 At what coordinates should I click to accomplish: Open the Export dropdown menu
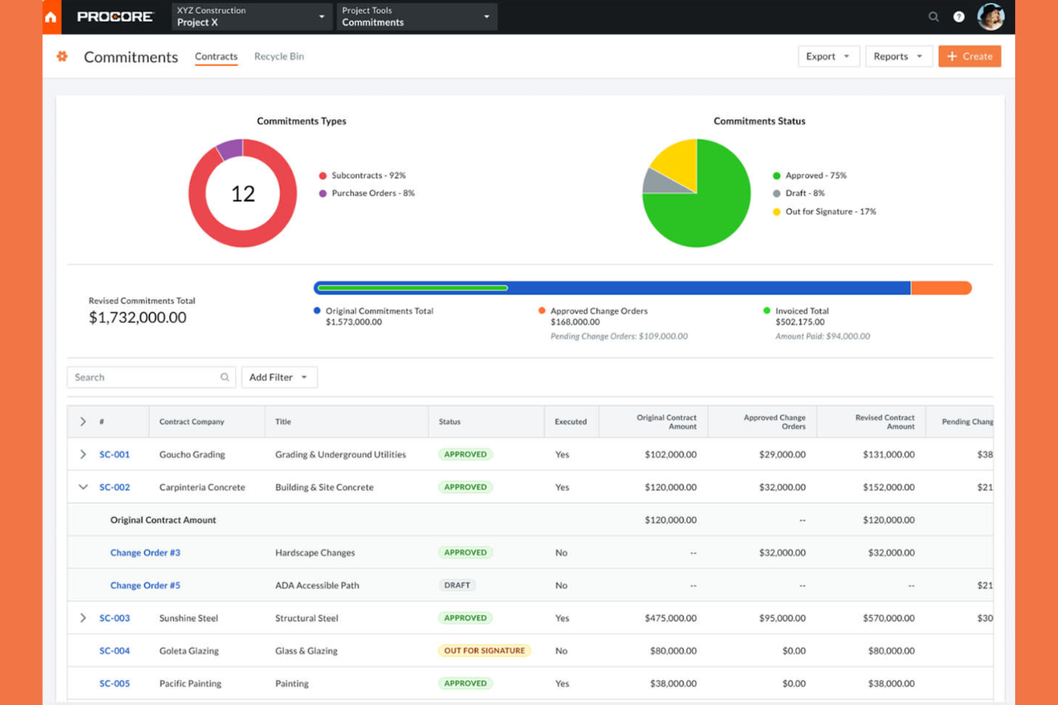(828, 56)
